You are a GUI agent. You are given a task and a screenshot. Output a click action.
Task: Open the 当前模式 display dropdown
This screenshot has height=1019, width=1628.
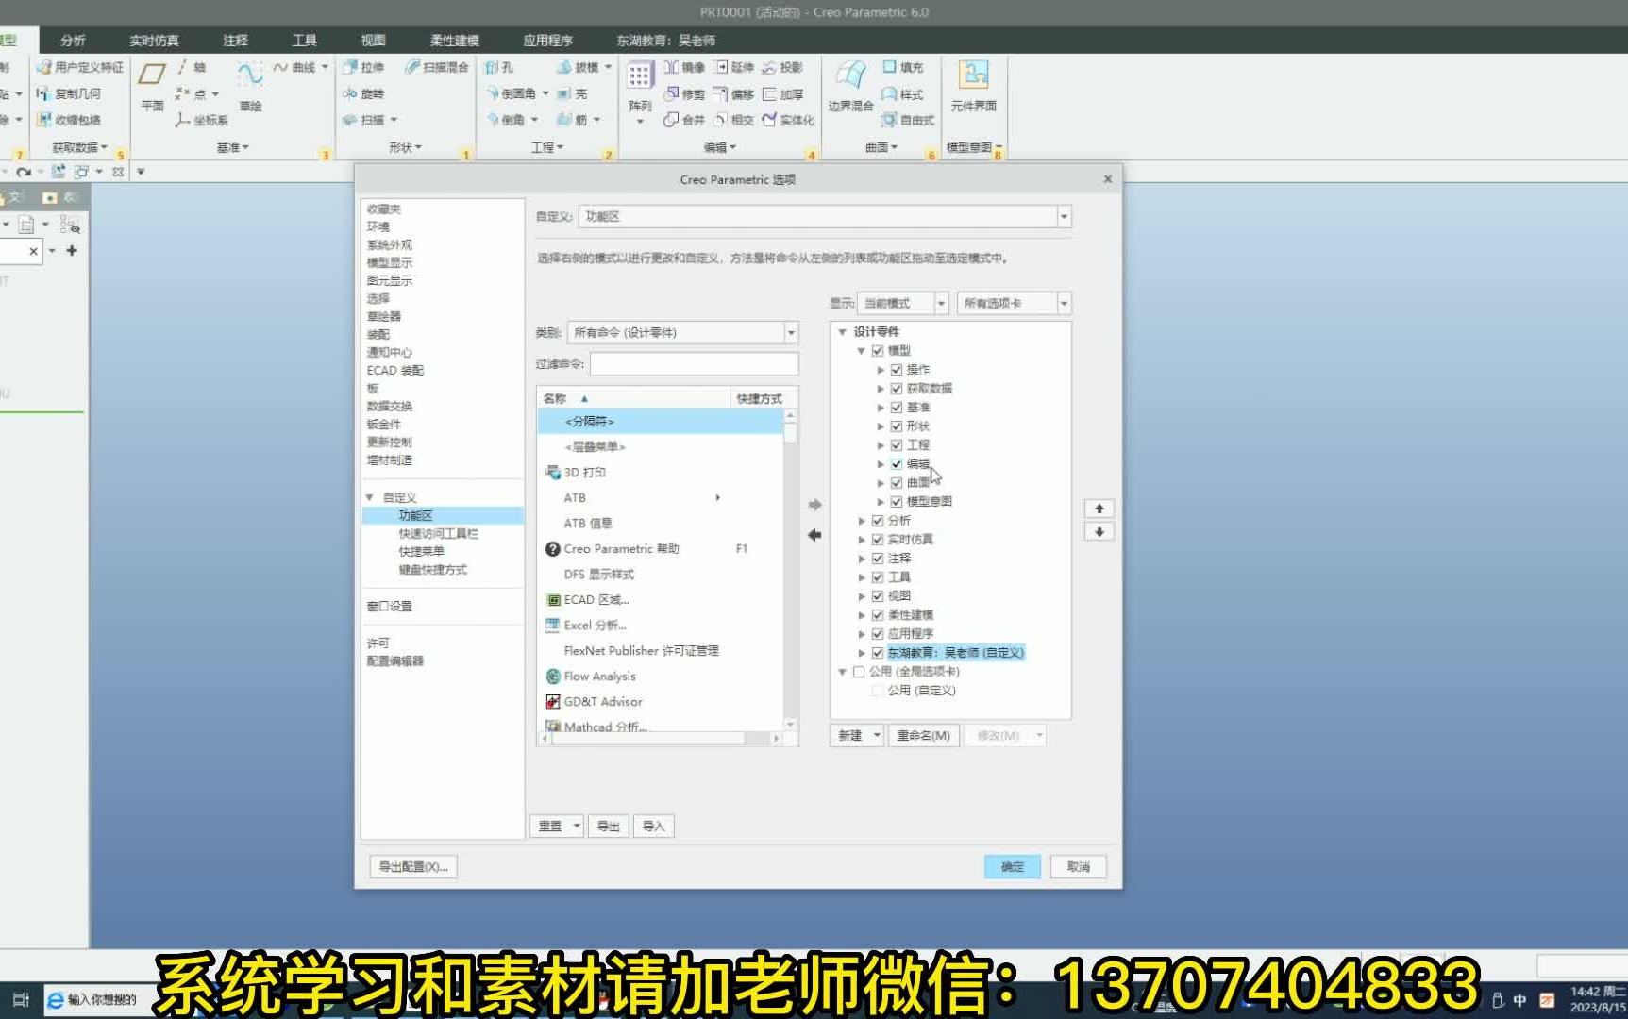tap(941, 303)
